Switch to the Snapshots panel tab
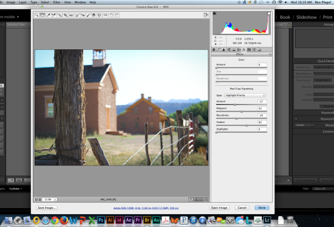The height and width of the screenshot is (227, 334). (x=259, y=49)
